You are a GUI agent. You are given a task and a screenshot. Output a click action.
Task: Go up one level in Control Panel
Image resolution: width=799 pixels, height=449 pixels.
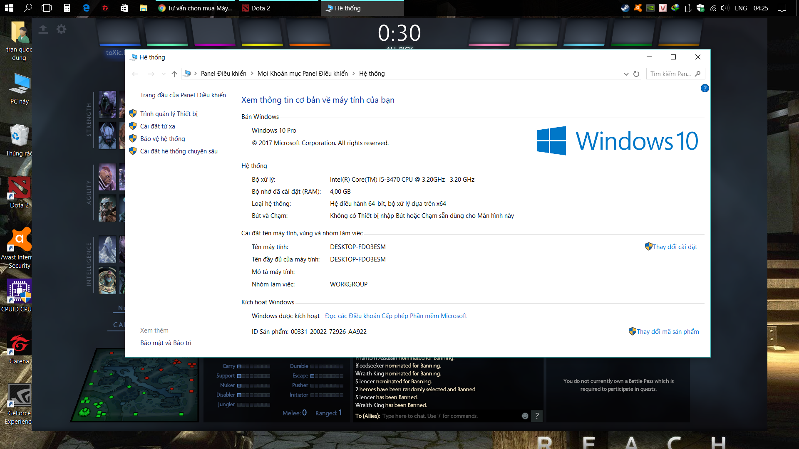coord(174,74)
